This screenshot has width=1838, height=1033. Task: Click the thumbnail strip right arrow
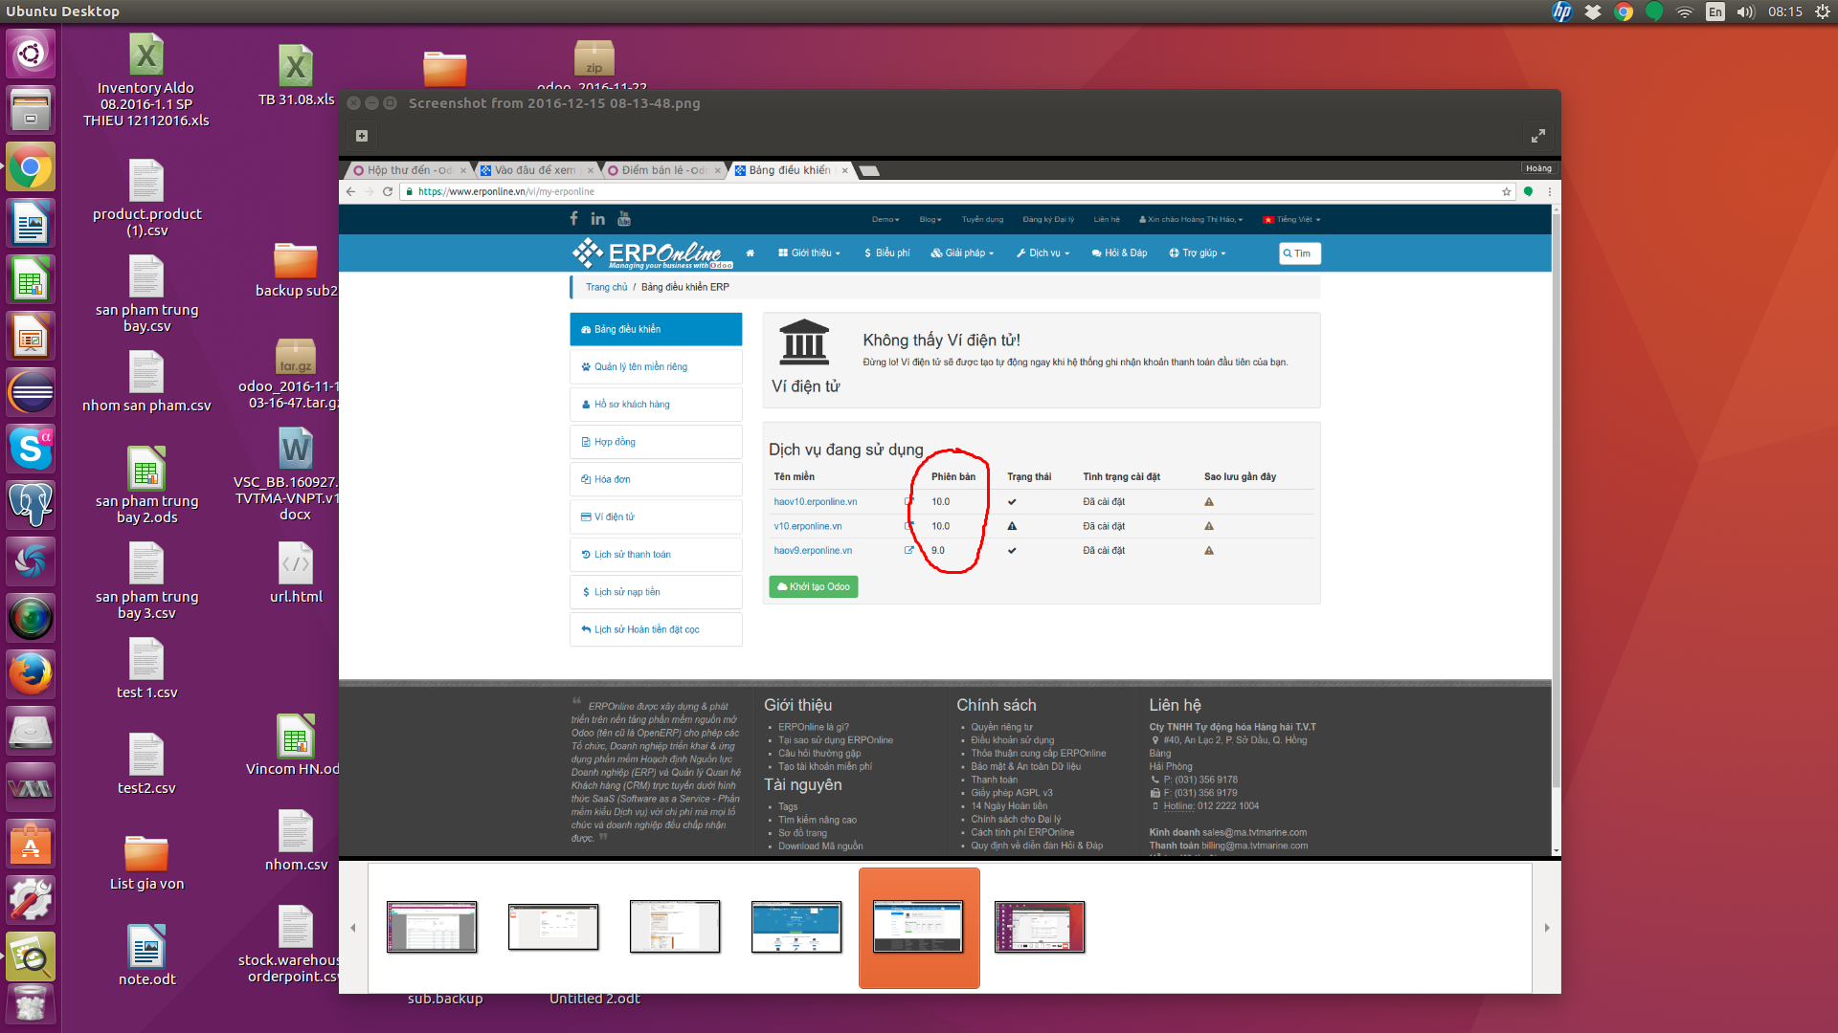pyautogui.click(x=1547, y=928)
